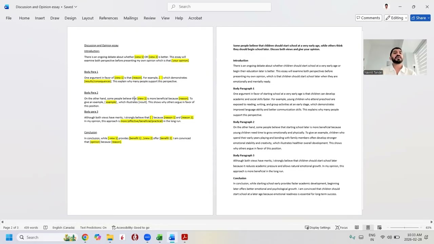Switch to Print Layout view
The image size is (434, 244).
point(368,227)
